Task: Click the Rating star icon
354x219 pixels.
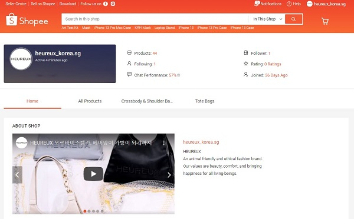Action: coord(246,64)
